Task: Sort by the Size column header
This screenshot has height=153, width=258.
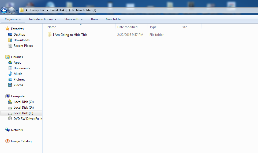Action: (184, 27)
